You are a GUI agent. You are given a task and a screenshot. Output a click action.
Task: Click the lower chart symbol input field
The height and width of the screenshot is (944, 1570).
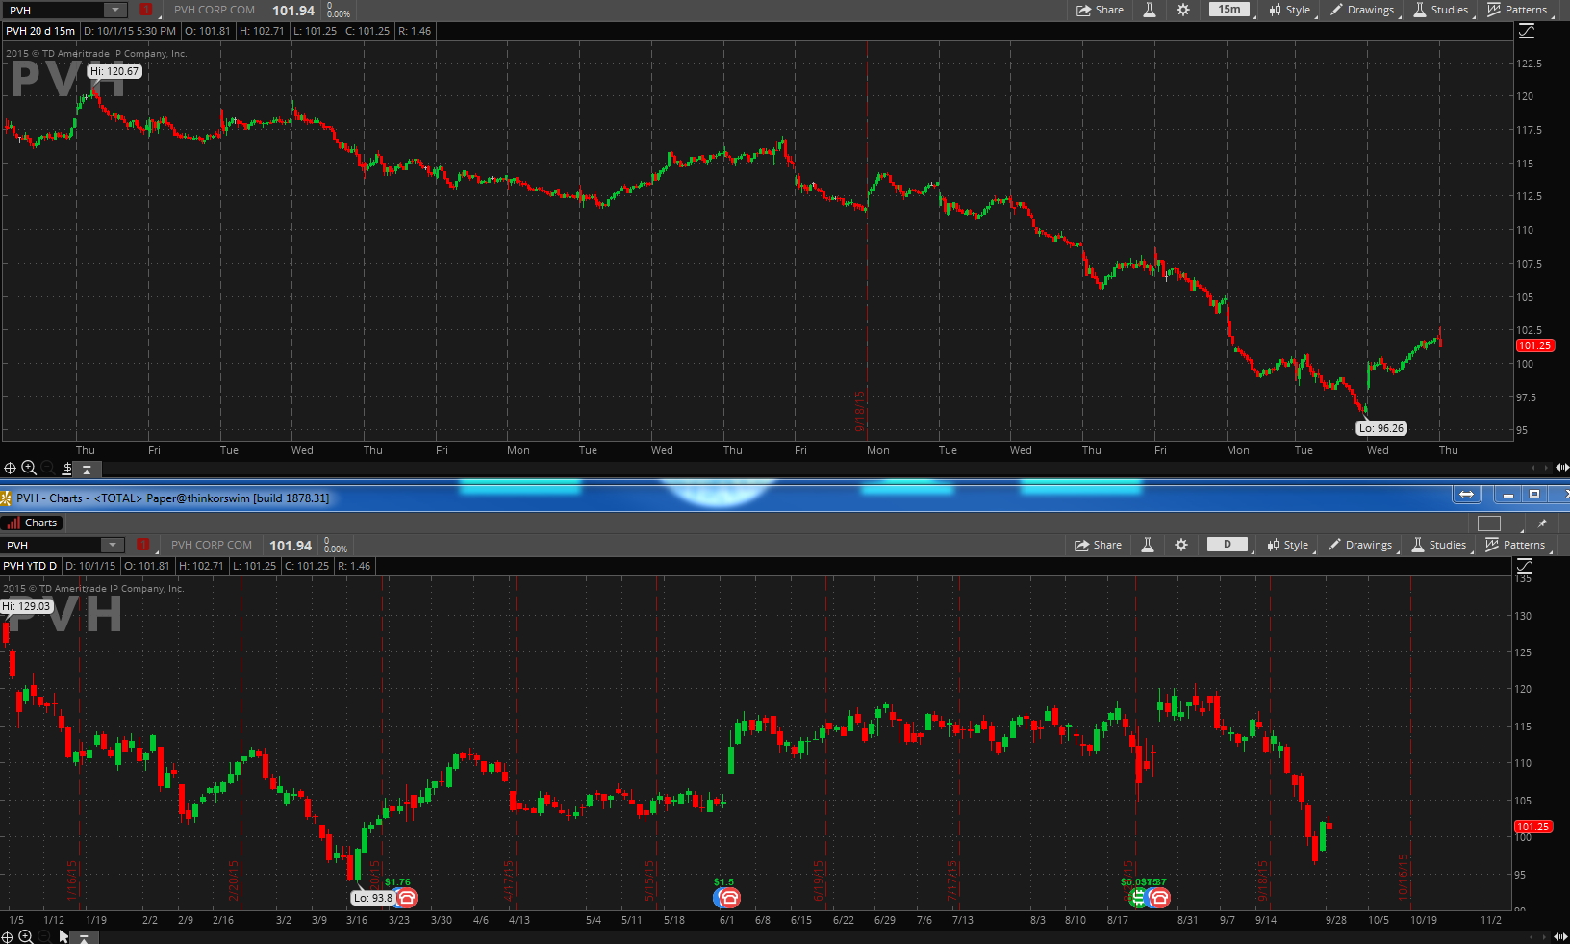coord(52,545)
